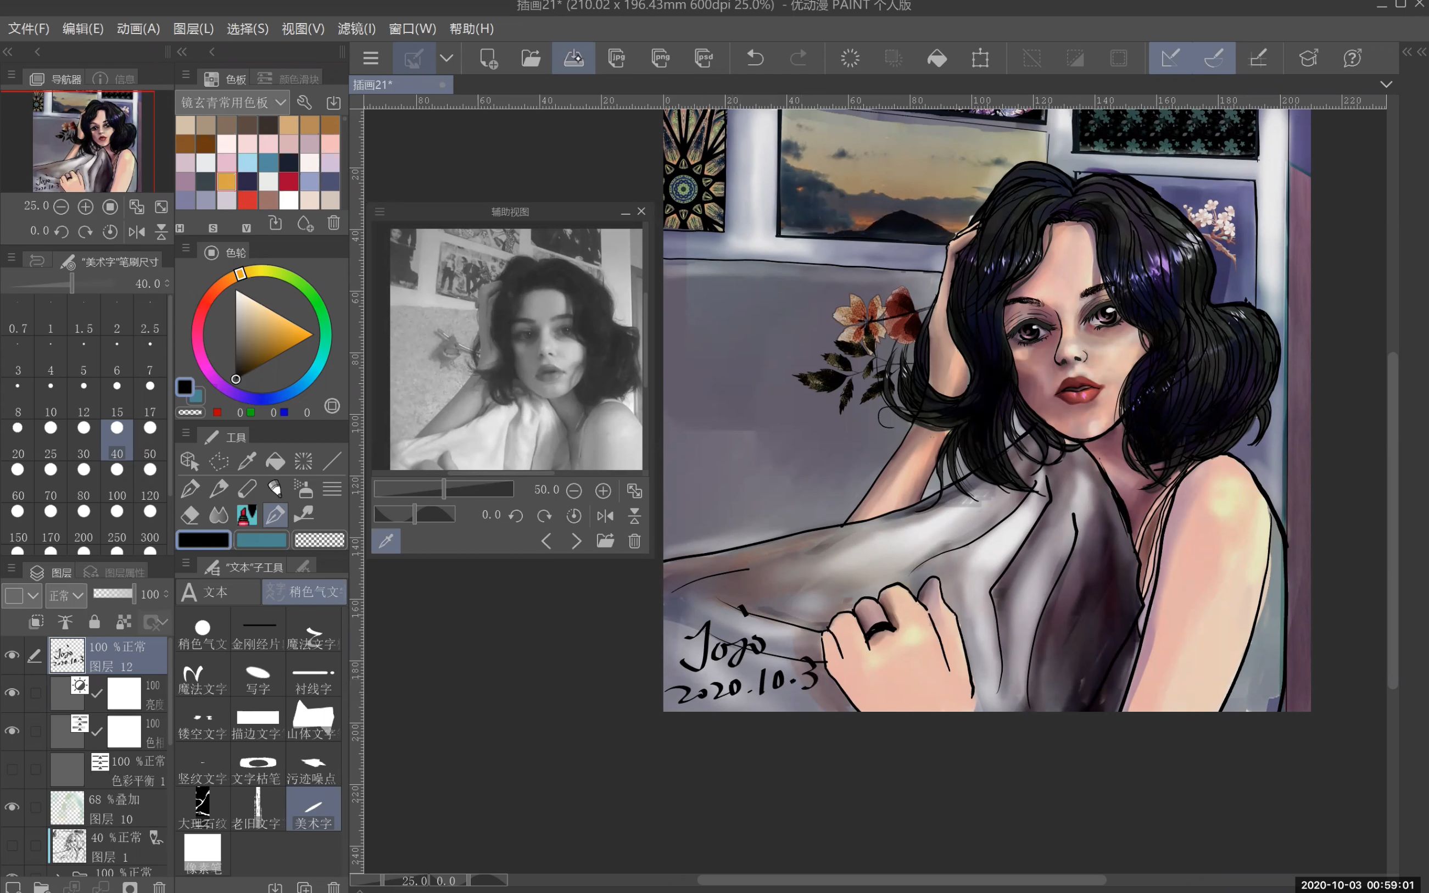Viewport: 1429px width, 893px height.
Task: Open blend mode dropdown 正常
Action: [x=66, y=595]
